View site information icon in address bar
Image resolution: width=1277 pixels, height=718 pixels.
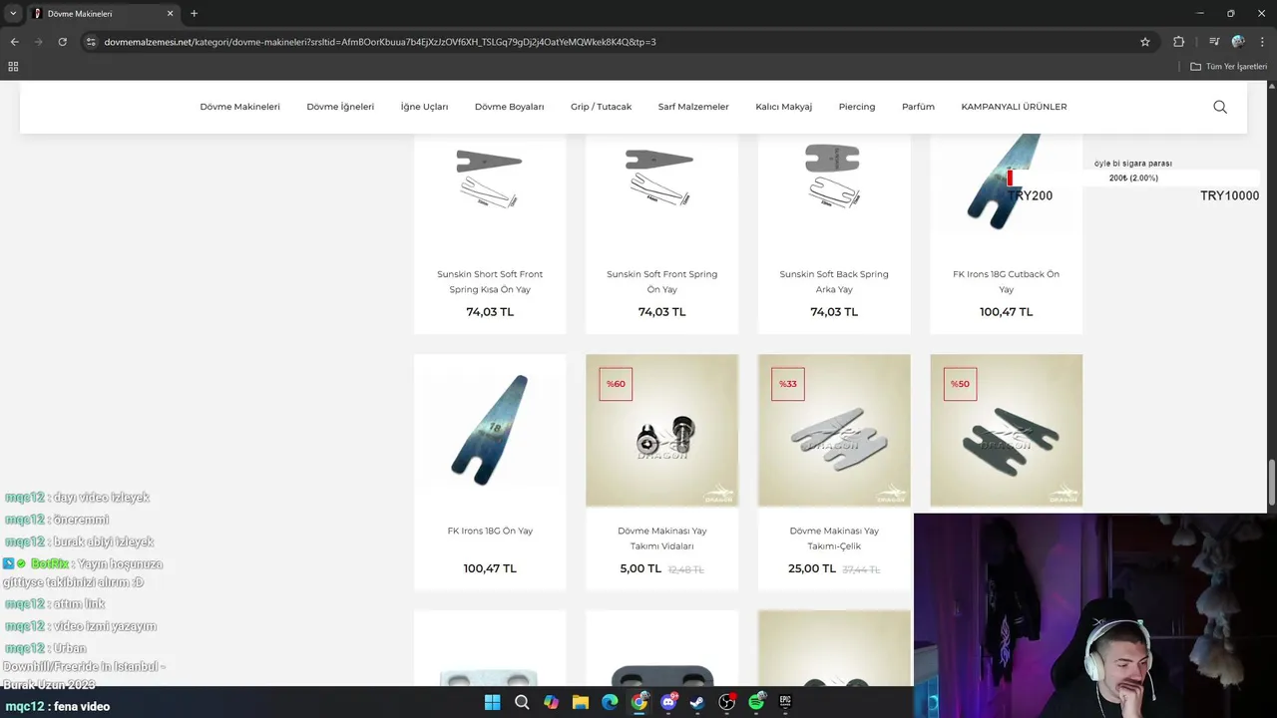click(91, 42)
